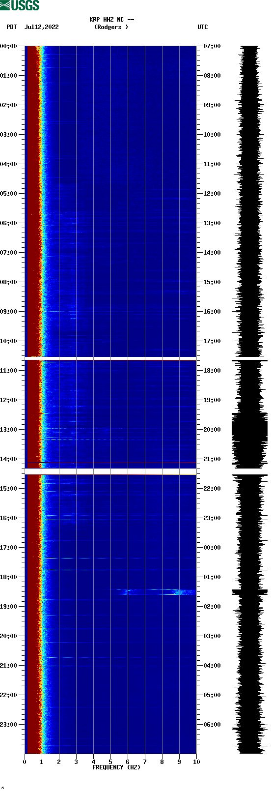
Task: Click the PDT '03:00' time label
Action: tap(8, 135)
